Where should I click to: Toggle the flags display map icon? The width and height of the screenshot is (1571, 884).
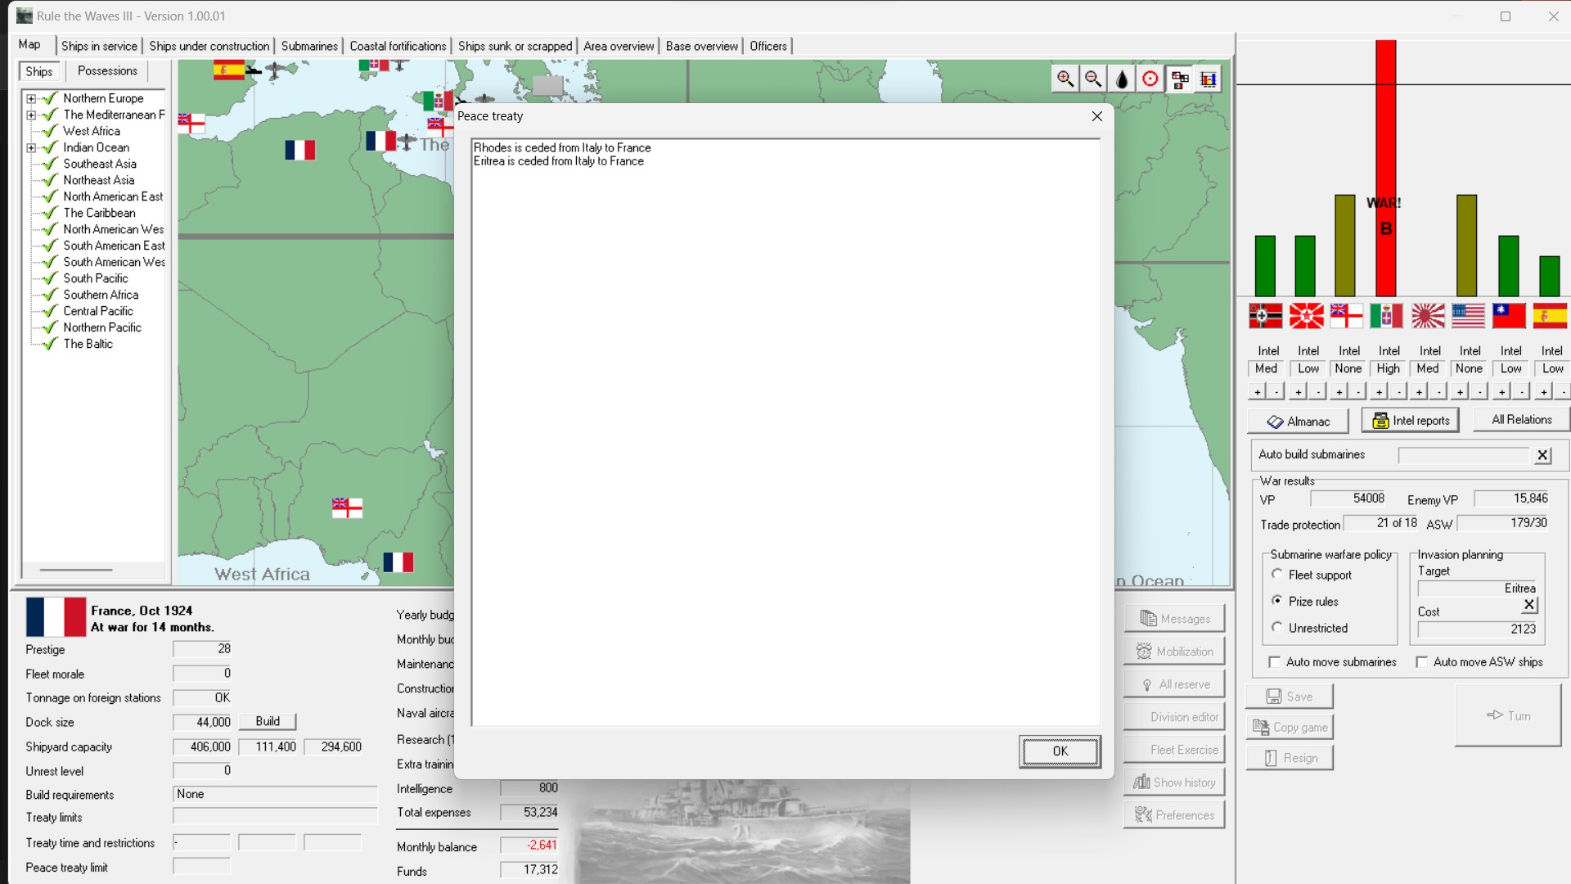1180,79
